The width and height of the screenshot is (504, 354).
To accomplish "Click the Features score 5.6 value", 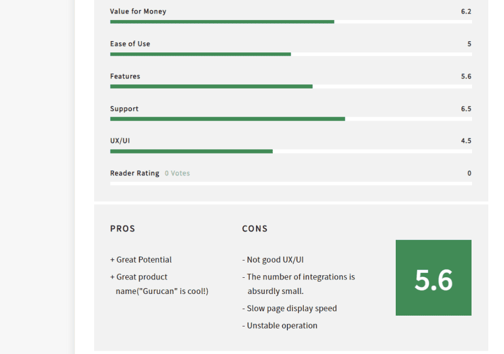I will click(466, 76).
